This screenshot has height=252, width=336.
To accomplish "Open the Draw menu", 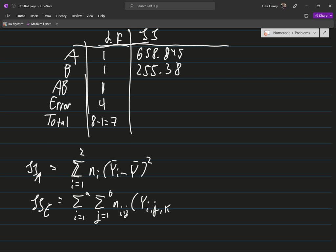I will click(x=47, y=16).
